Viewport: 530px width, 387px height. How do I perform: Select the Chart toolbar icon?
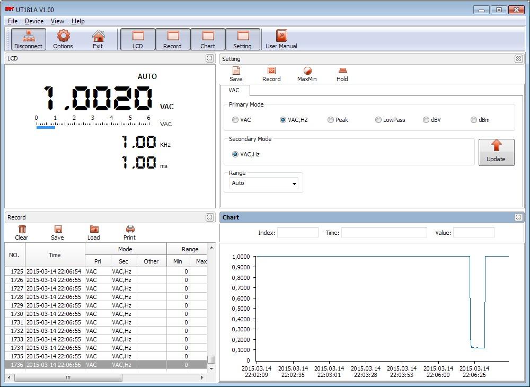click(x=208, y=39)
